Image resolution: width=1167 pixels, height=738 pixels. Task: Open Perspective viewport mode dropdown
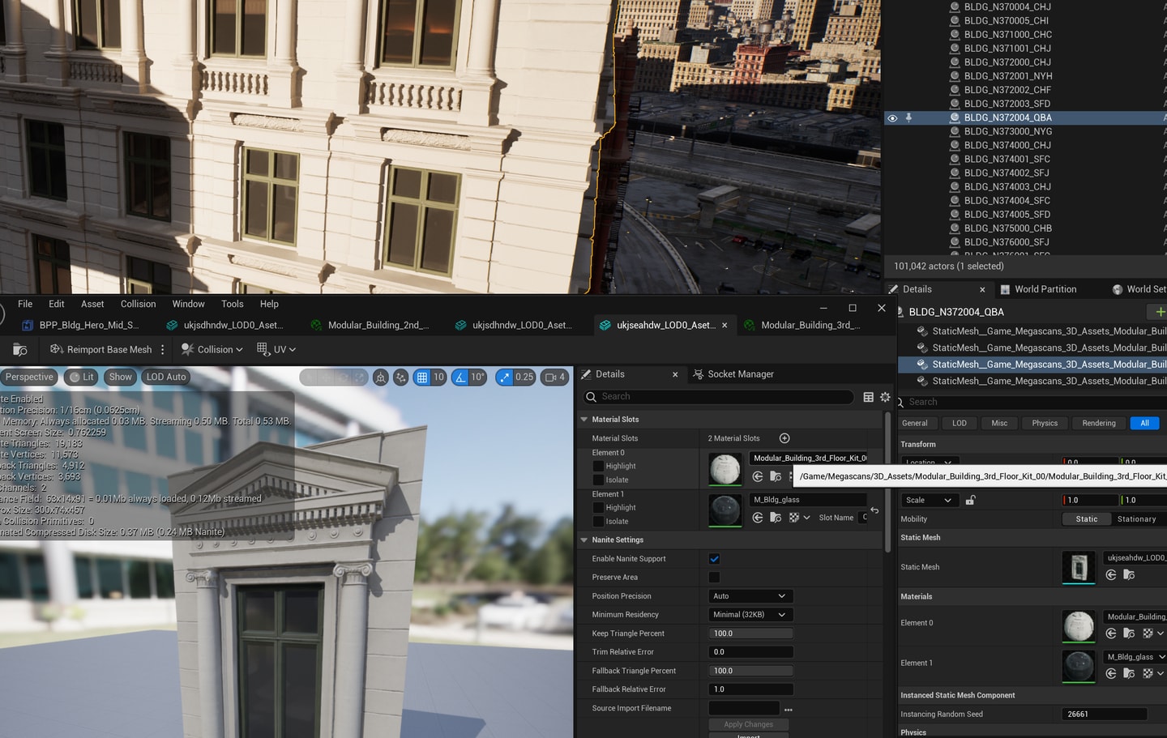point(29,378)
